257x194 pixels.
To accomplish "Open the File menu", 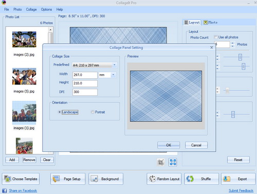I will point(7,9).
